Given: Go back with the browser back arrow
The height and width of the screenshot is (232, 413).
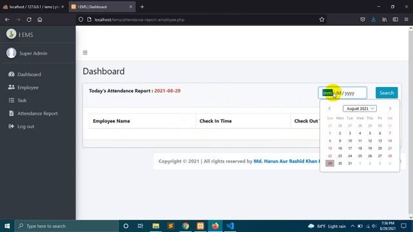Looking at the screenshot, I should [7, 19].
